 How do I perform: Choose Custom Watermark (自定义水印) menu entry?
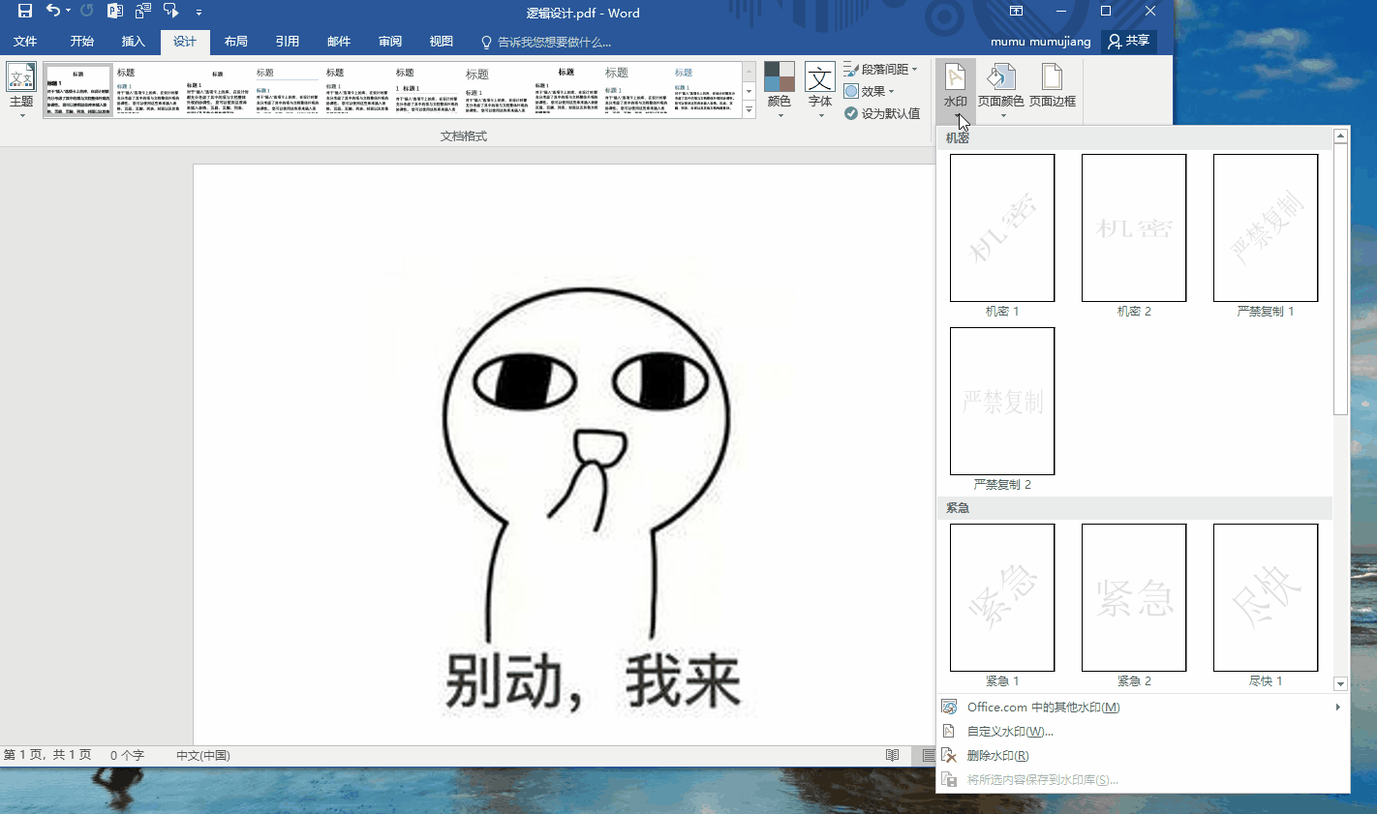[x=1010, y=732]
